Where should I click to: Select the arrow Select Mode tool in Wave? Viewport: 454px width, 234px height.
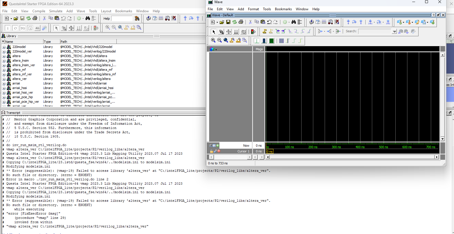point(213,32)
